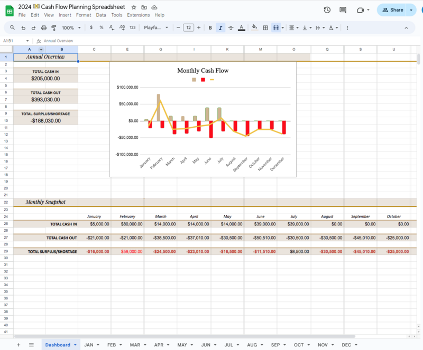423x350 pixels.
Task: Click the Print icon
Action: point(44,28)
